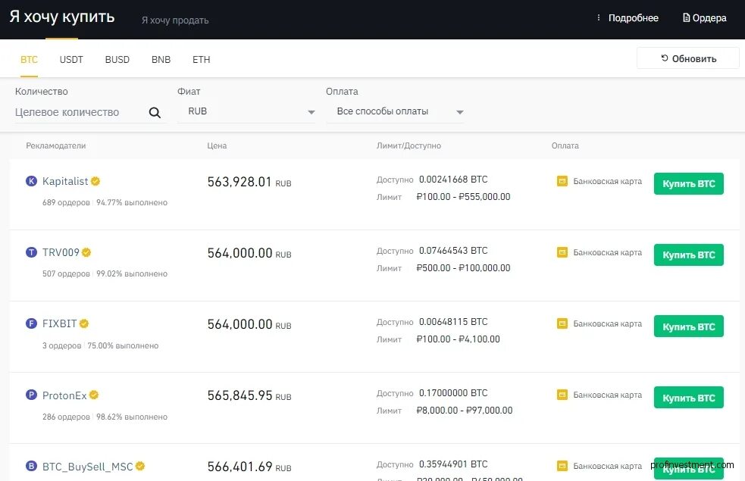The image size is (745, 481).
Task: Switch to the BUSD tab
Action: coord(117,59)
